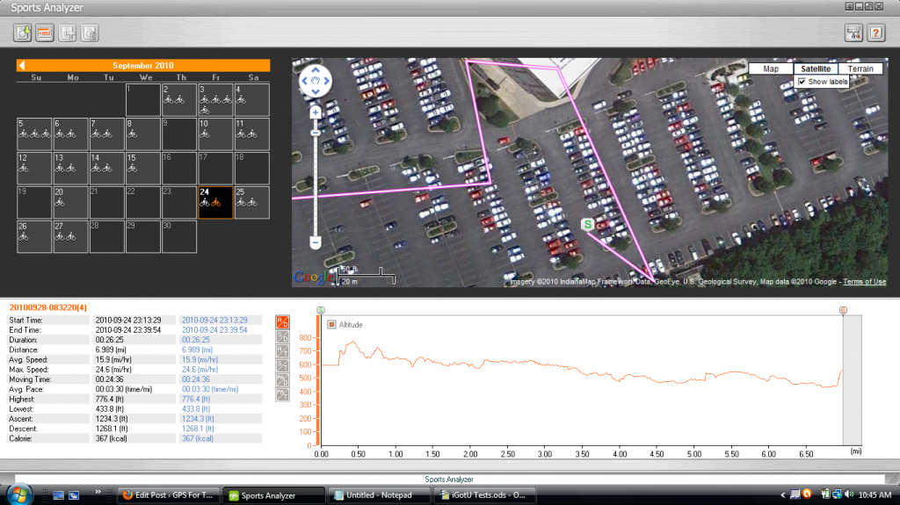Click the show desktop quick launch icon

[x=59, y=495]
